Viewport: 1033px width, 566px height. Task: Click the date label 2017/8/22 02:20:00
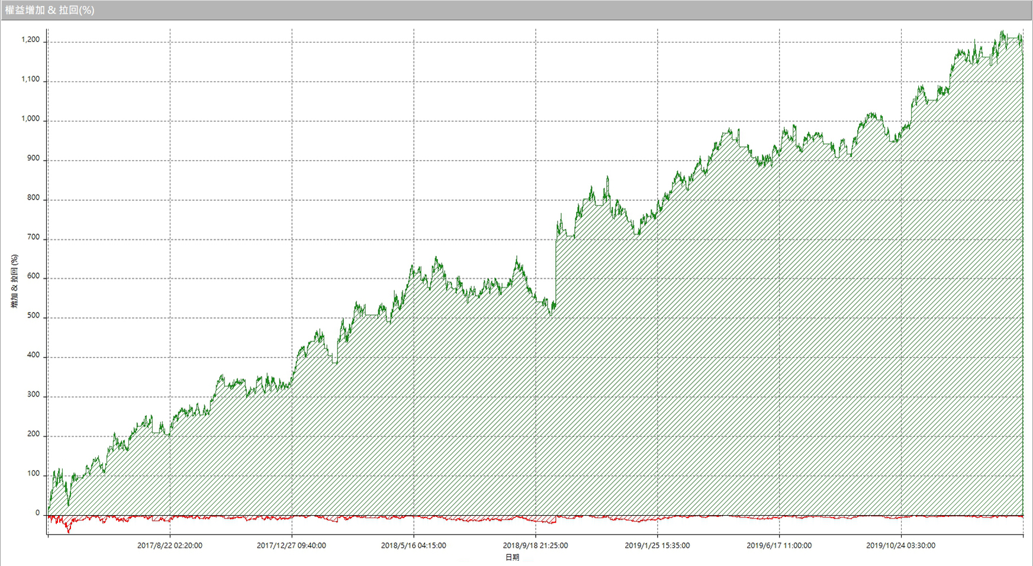pos(170,546)
